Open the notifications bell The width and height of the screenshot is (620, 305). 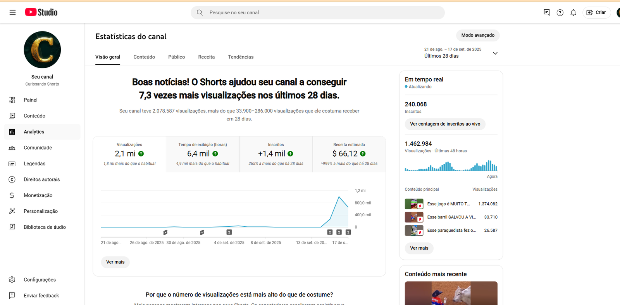pyautogui.click(x=573, y=12)
